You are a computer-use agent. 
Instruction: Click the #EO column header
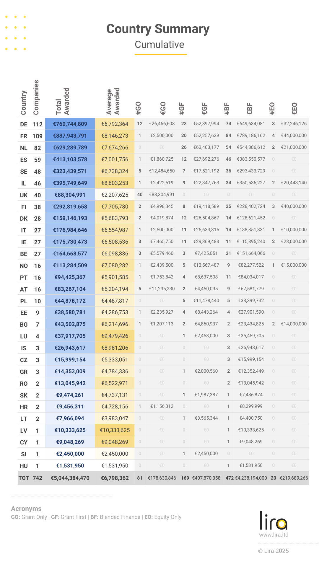(272, 109)
